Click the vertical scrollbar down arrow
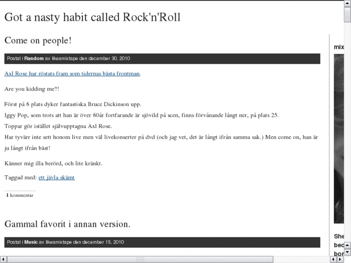This screenshot has height=263, width=351. point(348,252)
